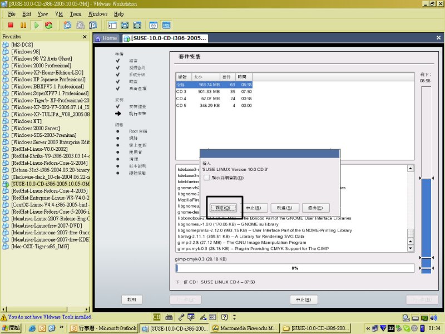445x334 pixels.
Task: Switch to the Home tab
Action: pos(106,38)
